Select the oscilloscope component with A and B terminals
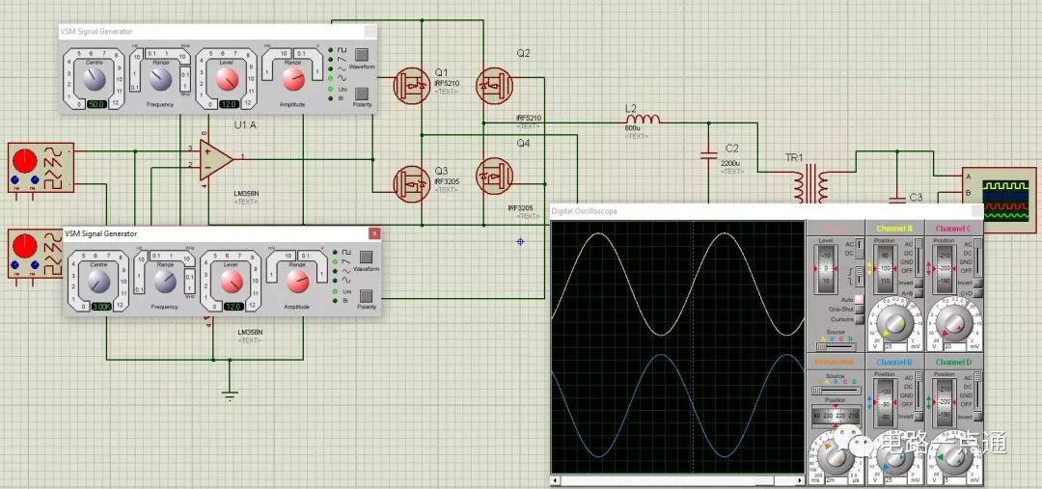The width and height of the screenshot is (1042, 489). click(1000, 200)
